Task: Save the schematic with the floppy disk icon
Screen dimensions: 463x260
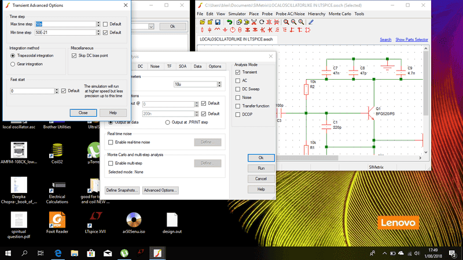Action: [218, 22]
